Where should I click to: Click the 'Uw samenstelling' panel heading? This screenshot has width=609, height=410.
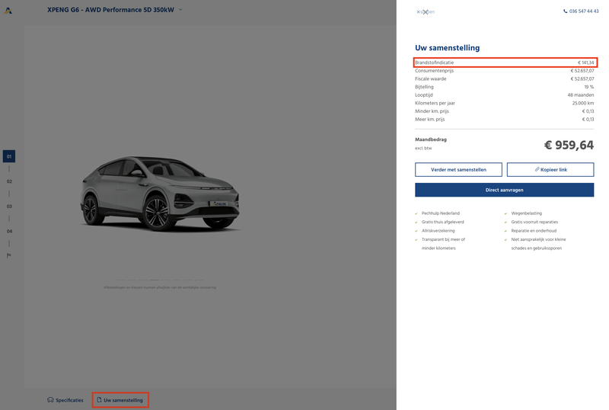[x=447, y=48]
